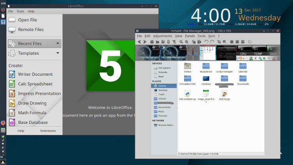Select the Templates button
The width and height of the screenshot is (293, 165).
[34, 53]
